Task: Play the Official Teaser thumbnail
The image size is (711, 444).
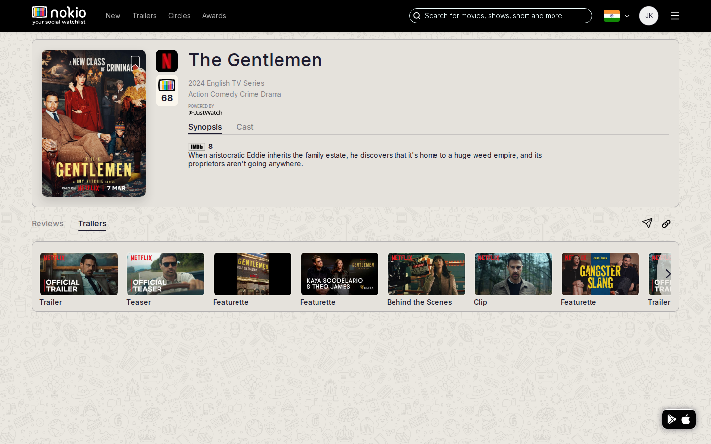Action: point(166,274)
